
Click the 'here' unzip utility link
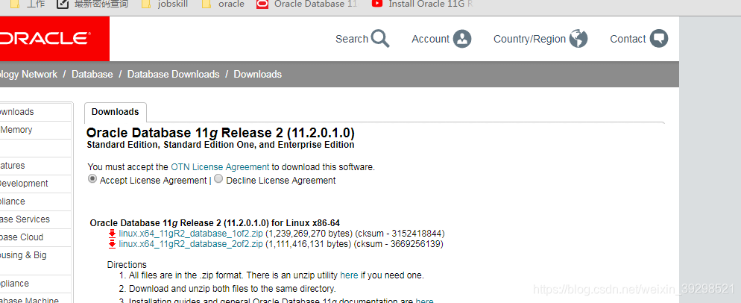click(349, 275)
